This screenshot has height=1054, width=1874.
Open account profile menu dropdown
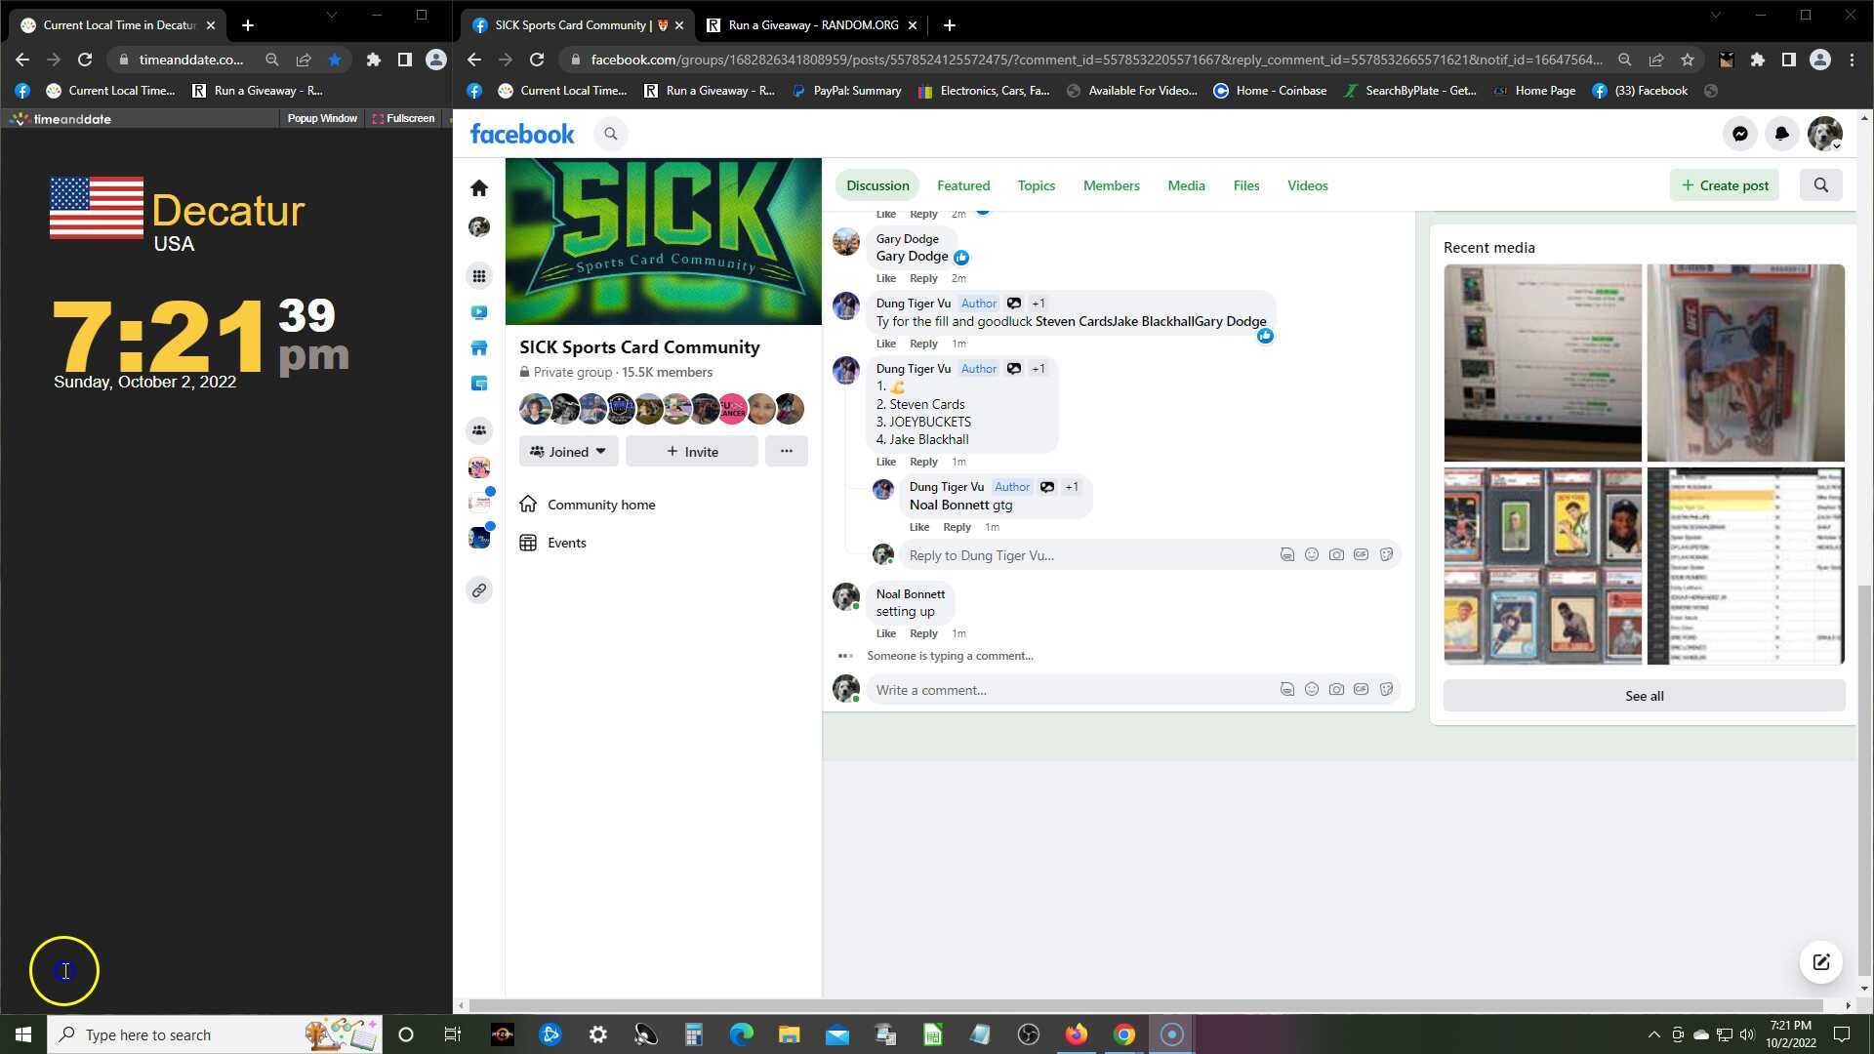point(1824,134)
